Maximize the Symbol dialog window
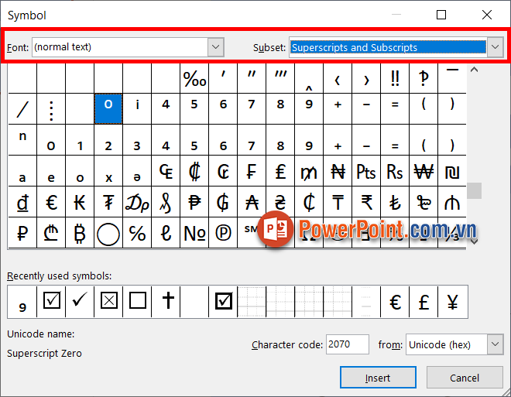 (x=441, y=15)
